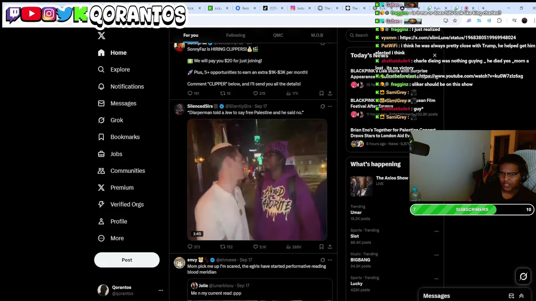The height and width of the screenshot is (301, 536).
Task: Share the SilencedSirs video post
Action: tap(330, 247)
